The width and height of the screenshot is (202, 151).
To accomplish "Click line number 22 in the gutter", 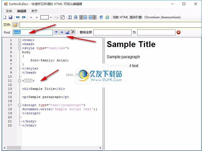I will [x=10, y=125].
